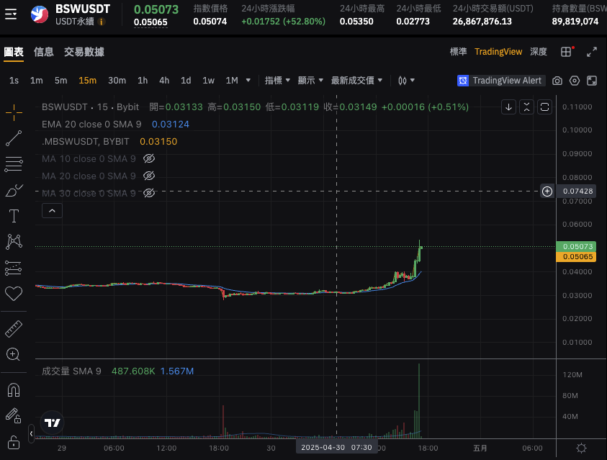Show the MA 30 close indicator
This screenshot has width=607, height=460.
pyautogui.click(x=149, y=193)
